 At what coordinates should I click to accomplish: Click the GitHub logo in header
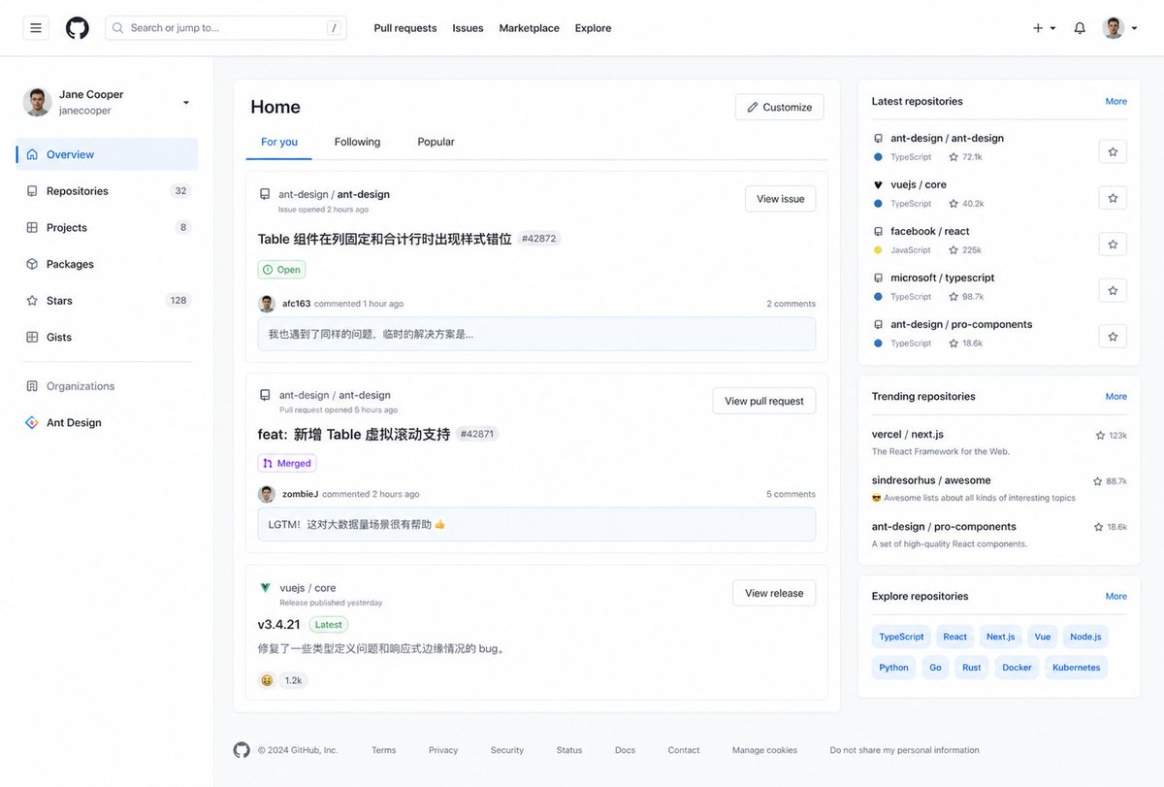(78, 28)
